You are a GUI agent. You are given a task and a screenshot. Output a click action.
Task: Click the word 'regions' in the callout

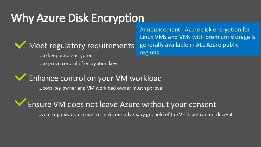[x=149, y=53]
